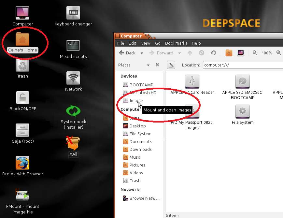The image size is (283, 218).
Task: Open the File menu
Action: point(120,43)
